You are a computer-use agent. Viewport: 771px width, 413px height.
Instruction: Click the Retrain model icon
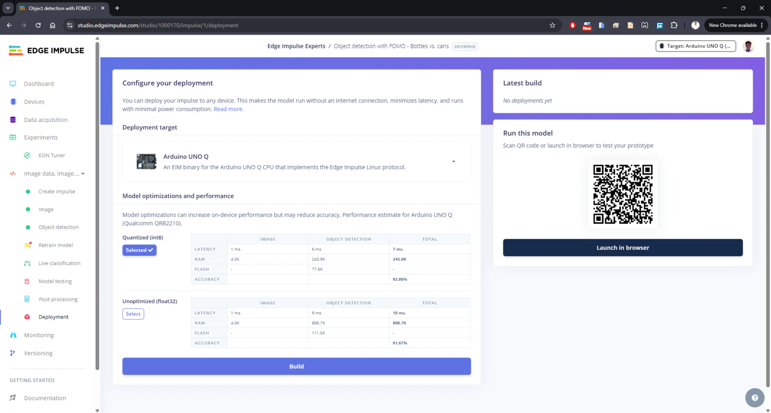27,245
